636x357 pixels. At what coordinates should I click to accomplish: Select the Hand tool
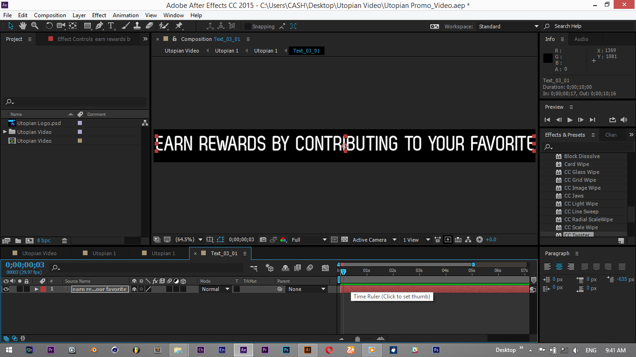(x=22, y=26)
